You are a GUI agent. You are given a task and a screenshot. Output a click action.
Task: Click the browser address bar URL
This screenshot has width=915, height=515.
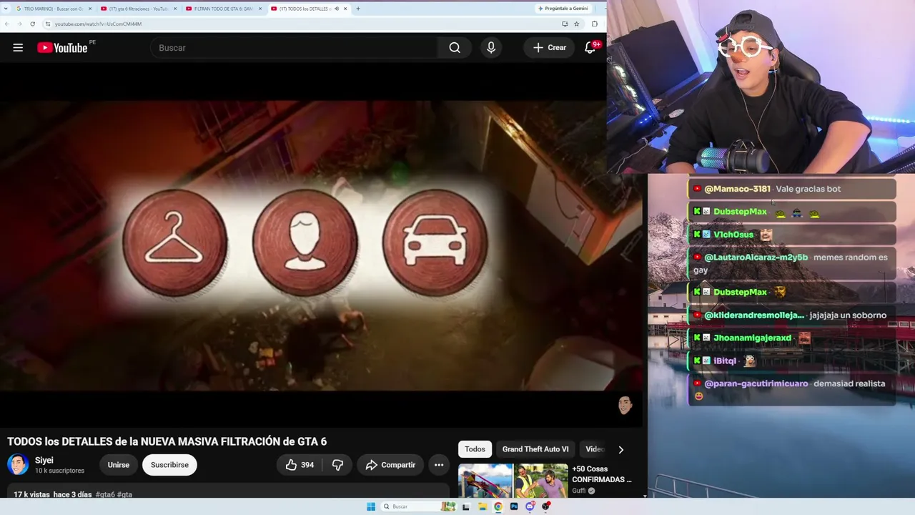point(98,24)
